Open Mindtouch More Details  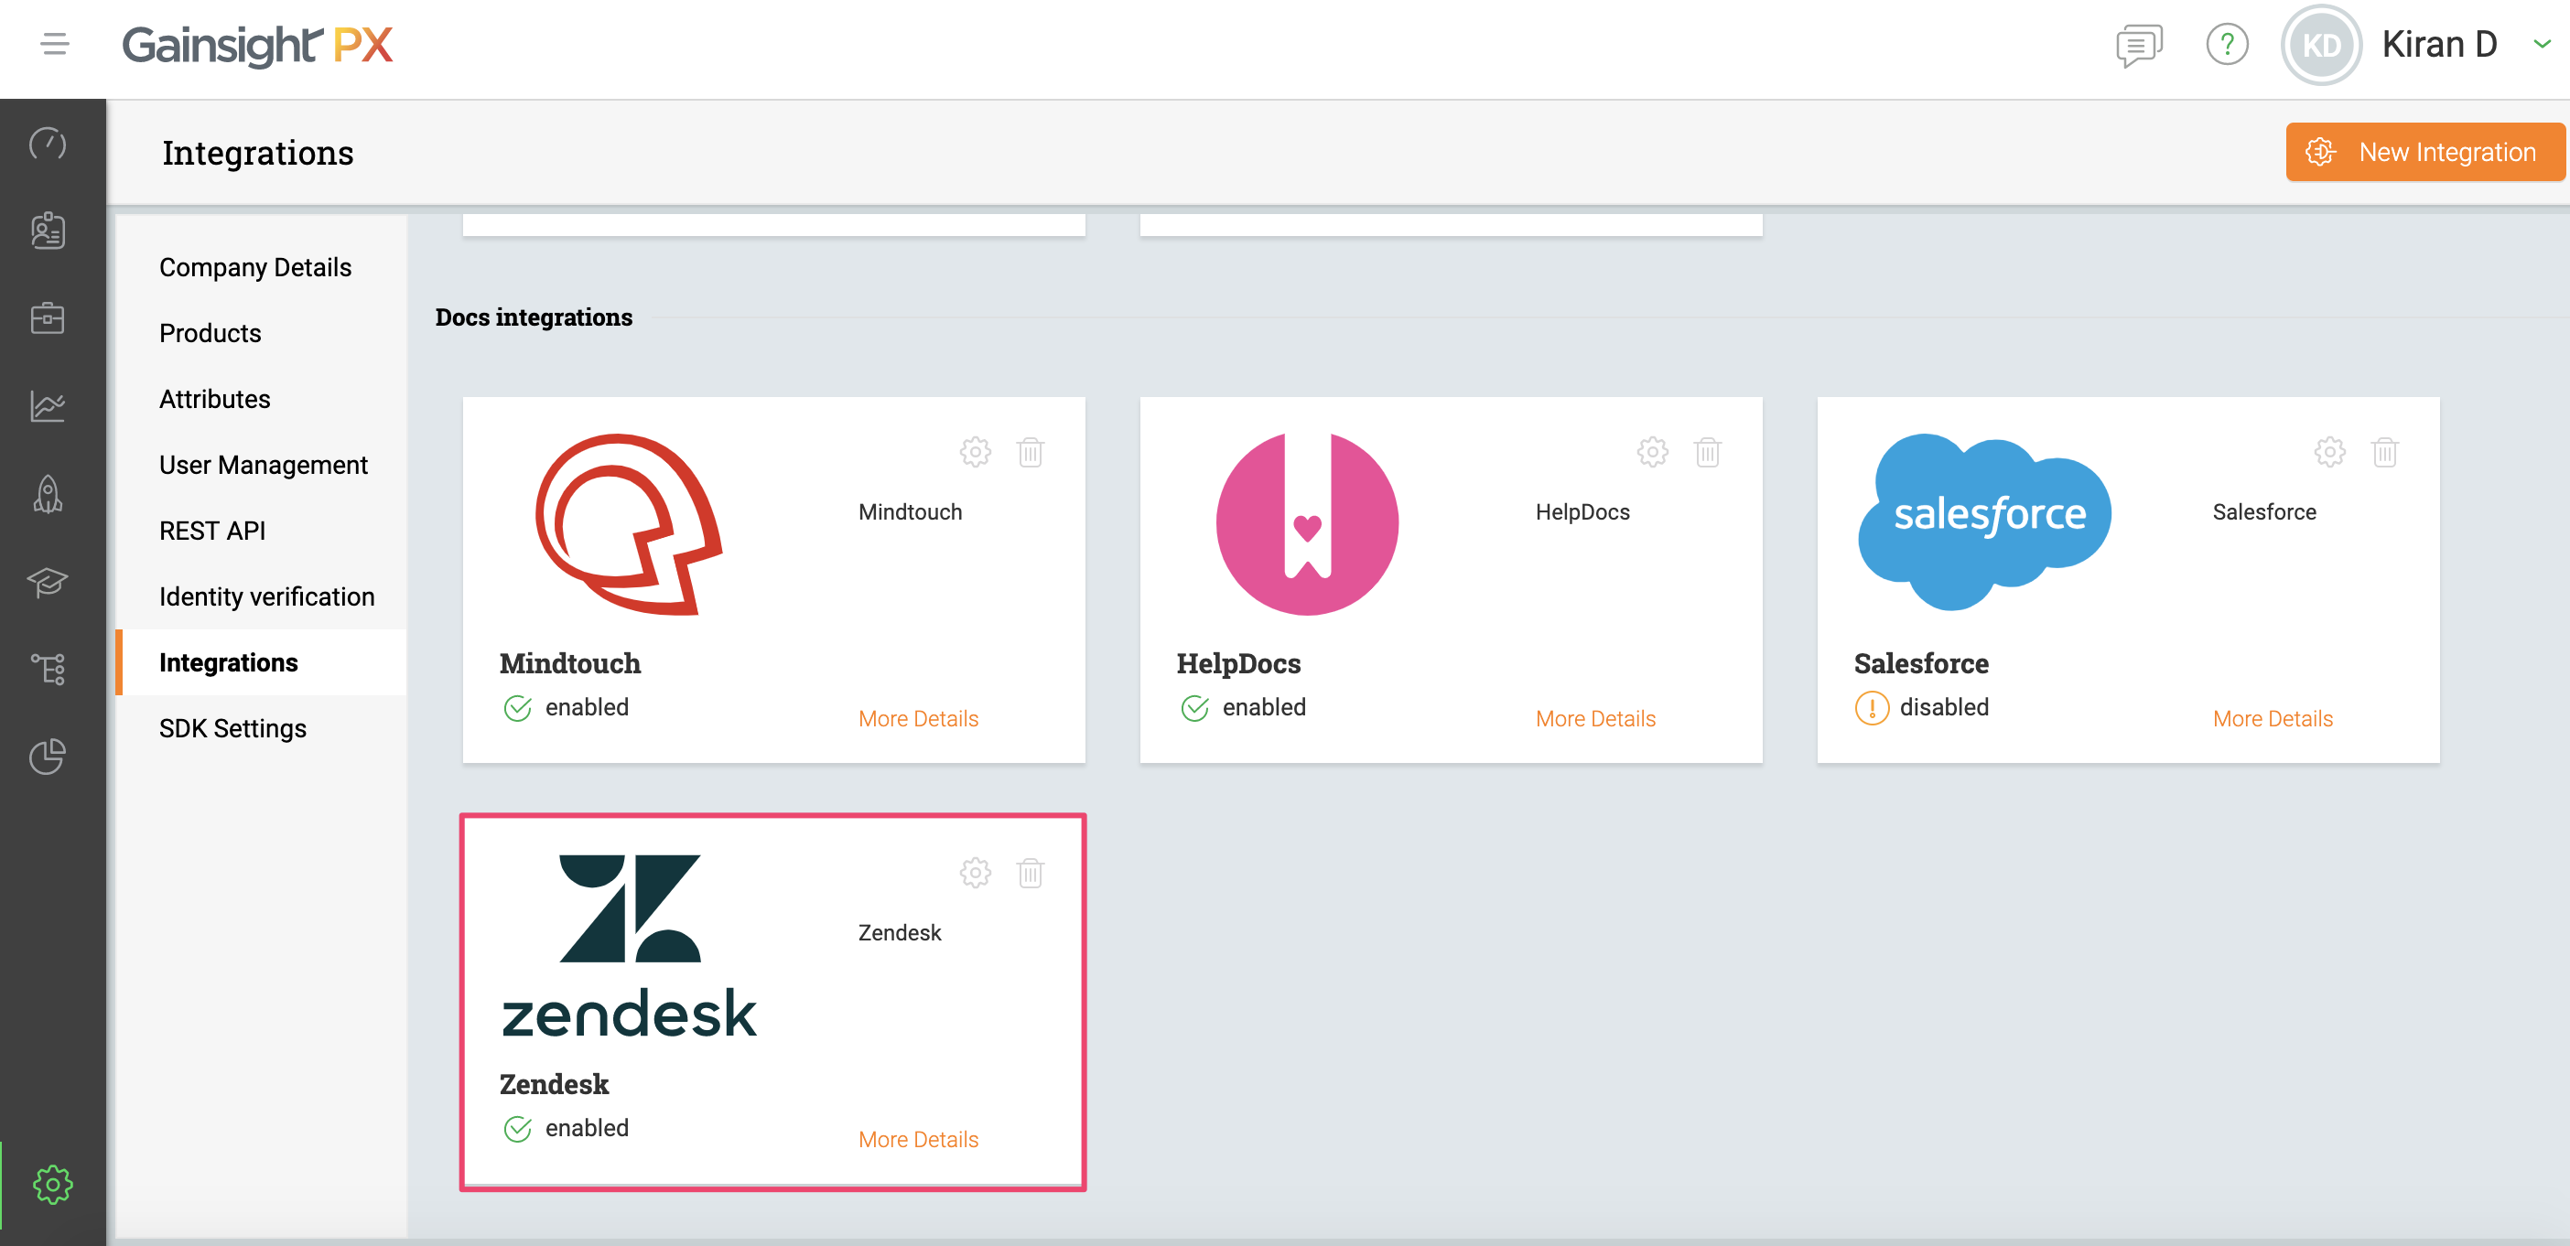(x=918, y=718)
